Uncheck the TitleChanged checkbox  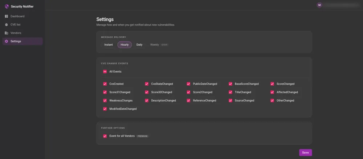click(x=231, y=92)
